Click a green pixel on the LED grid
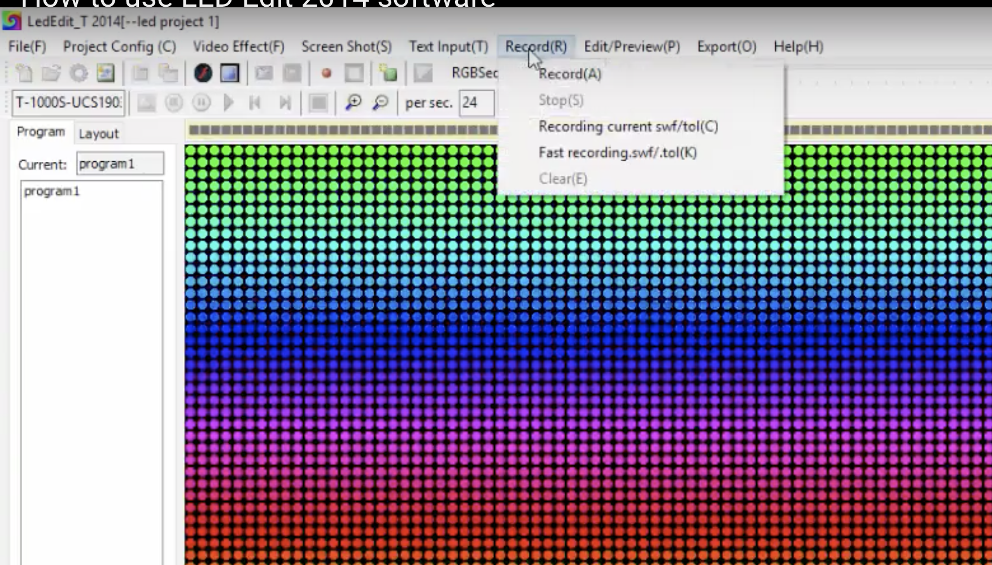 (x=282, y=164)
